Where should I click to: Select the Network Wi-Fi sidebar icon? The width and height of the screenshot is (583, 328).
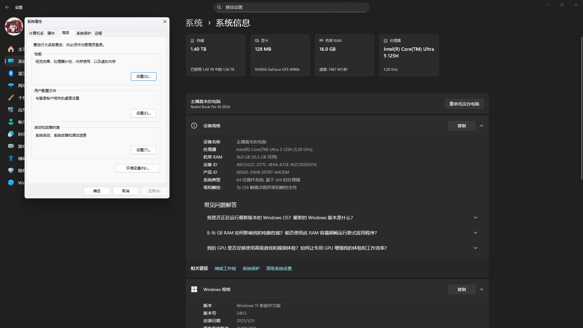click(x=11, y=85)
